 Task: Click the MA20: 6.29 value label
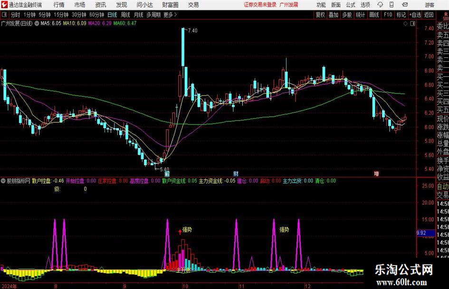coord(100,23)
